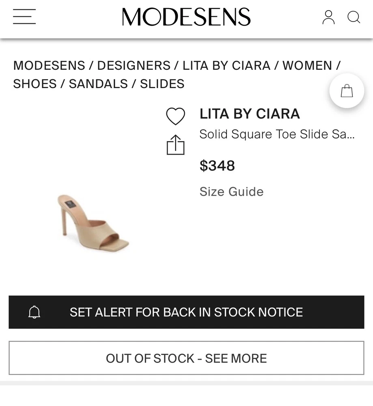The height and width of the screenshot is (406, 373).
Task: Open the Size Guide link
Action: point(231,192)
